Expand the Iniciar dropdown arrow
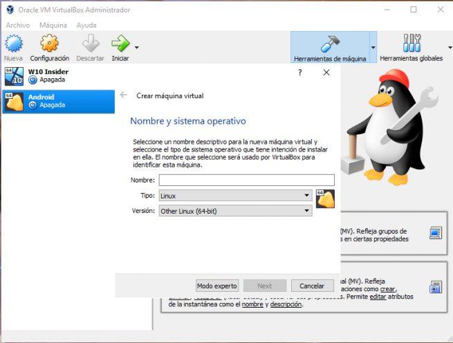Screen dimensions: 453x343 click(x=137, y=47)
